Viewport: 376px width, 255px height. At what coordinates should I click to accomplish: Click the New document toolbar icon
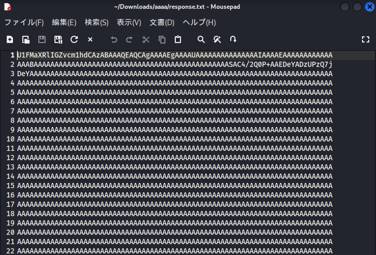coord(10,39)
